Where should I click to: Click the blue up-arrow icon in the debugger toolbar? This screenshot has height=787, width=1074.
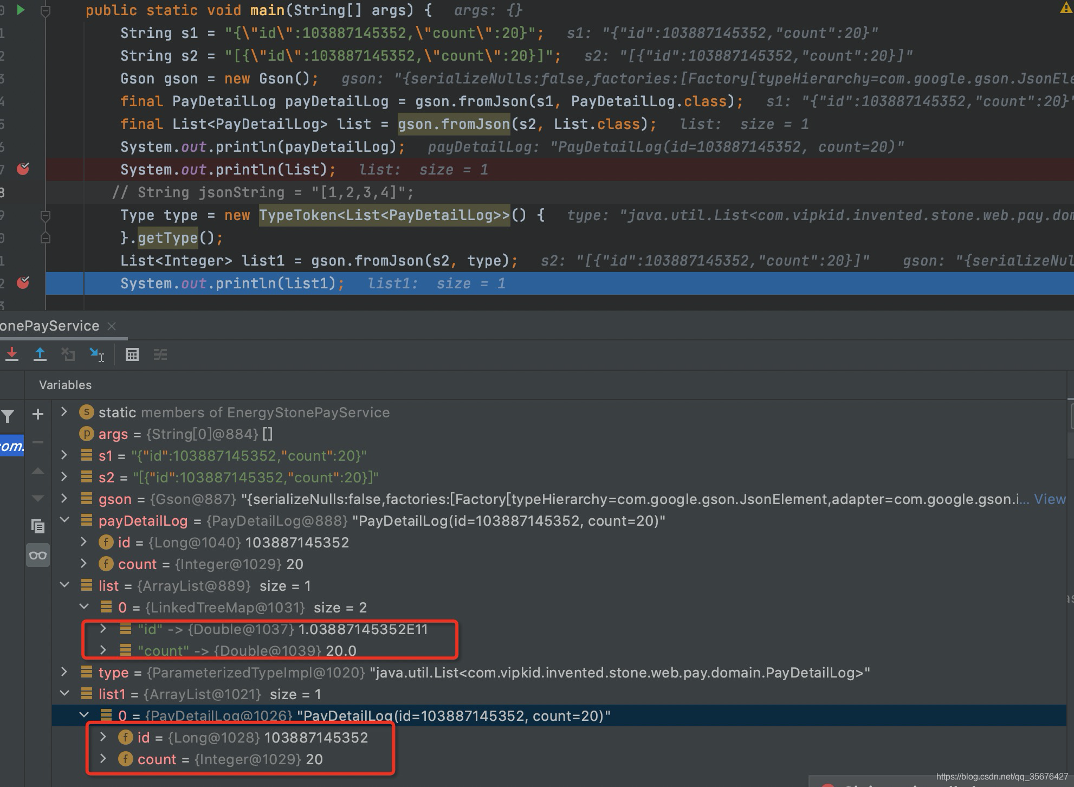click(x=40, y=354)
